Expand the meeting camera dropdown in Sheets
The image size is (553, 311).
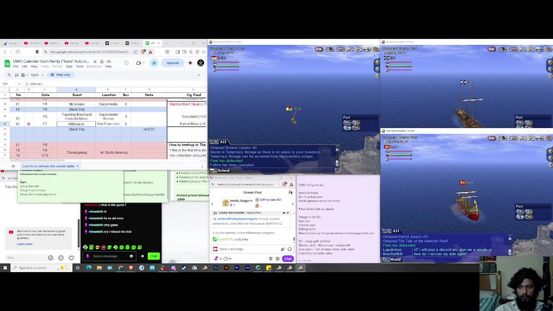coord(144,63)
